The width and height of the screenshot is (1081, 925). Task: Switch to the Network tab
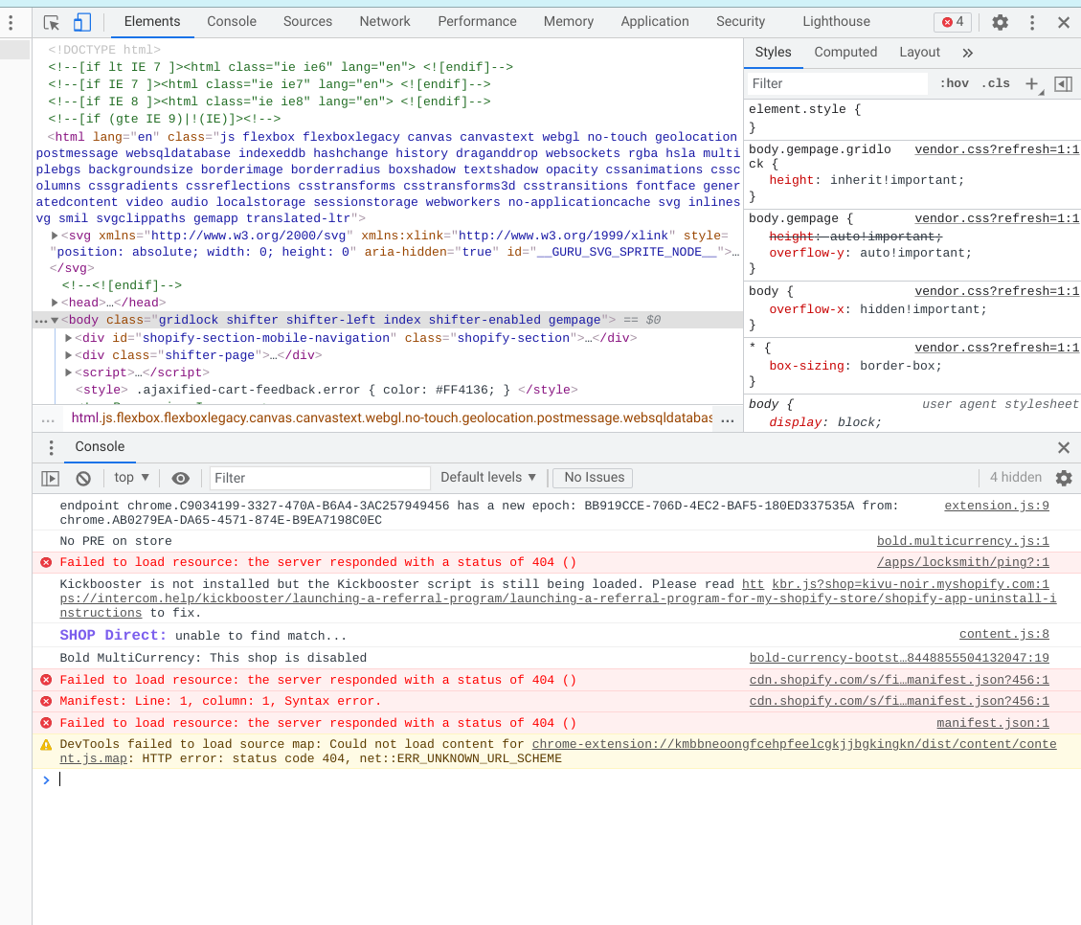383,21
